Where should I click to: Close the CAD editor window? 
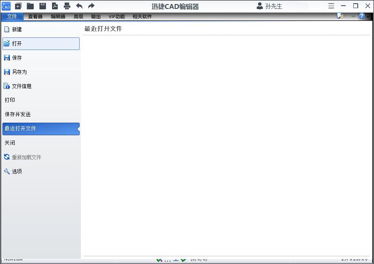[x=368, y=6]
